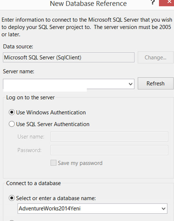
Task: Expand the Server name dropdown arrow
Action: pyautogui.click(x=131, y=84)
